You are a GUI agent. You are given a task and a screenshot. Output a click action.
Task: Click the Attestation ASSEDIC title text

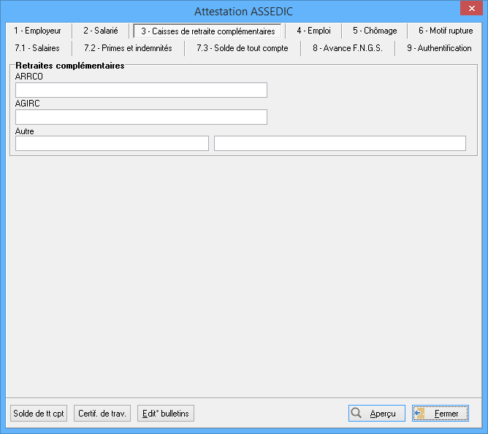click(244, 12)
